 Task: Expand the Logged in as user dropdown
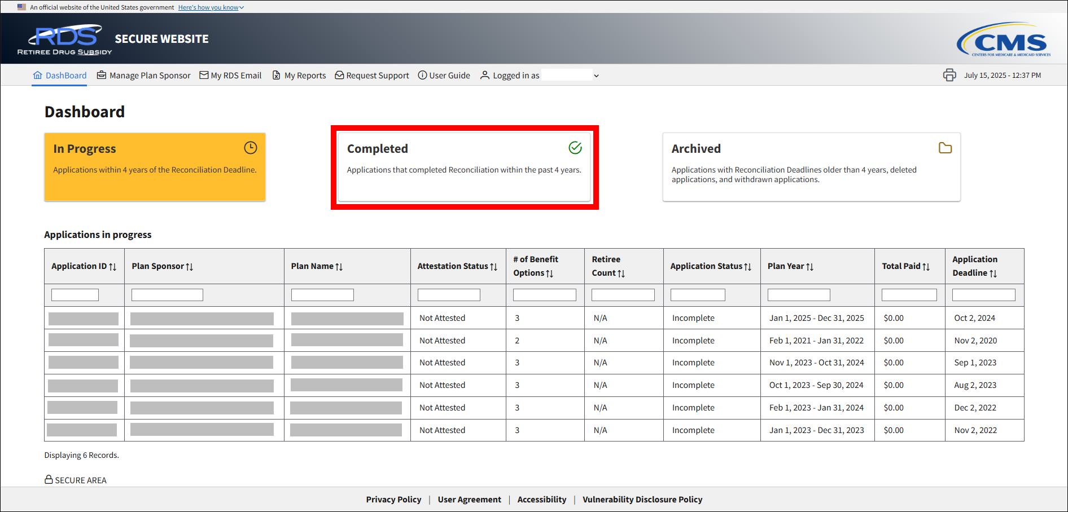596,76
